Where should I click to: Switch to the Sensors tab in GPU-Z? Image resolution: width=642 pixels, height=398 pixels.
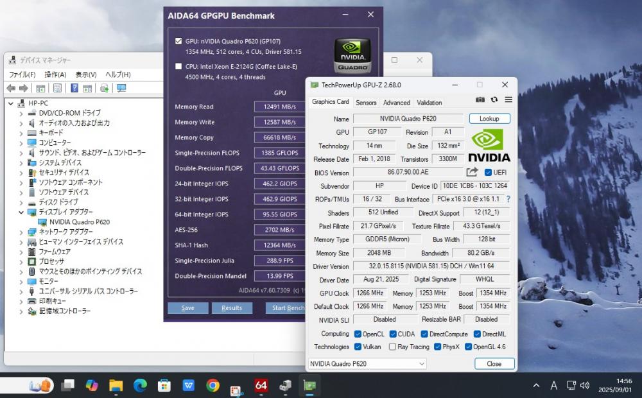click(366, 103)
